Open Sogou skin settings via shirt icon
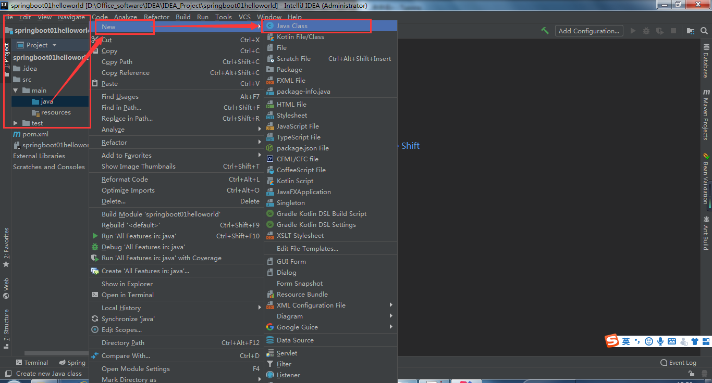712x383 pixels. click(694, 341)
